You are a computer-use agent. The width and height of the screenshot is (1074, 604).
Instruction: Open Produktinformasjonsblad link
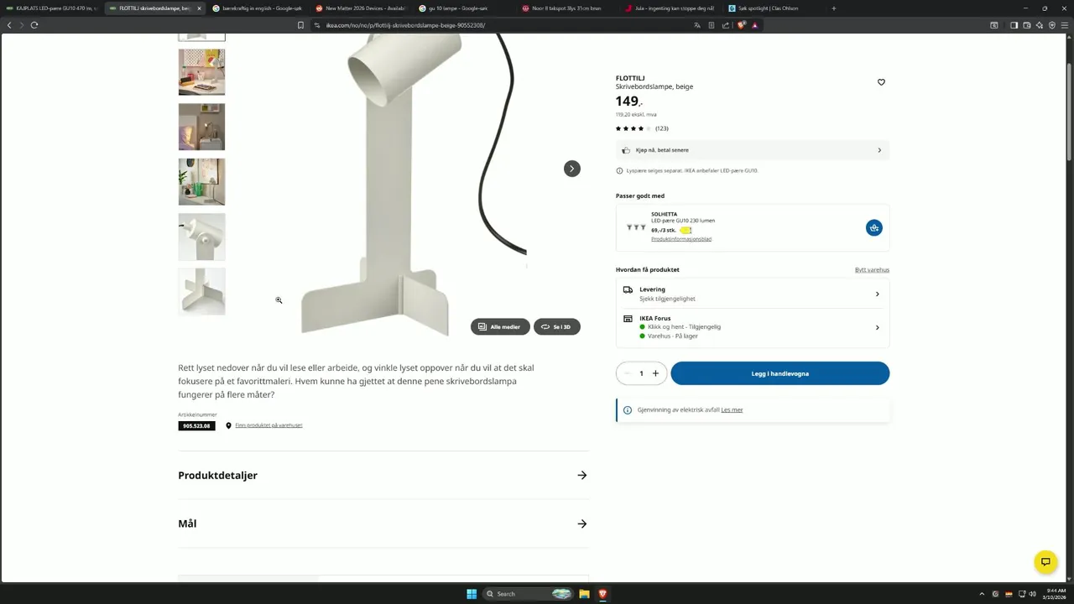(681, 239)
